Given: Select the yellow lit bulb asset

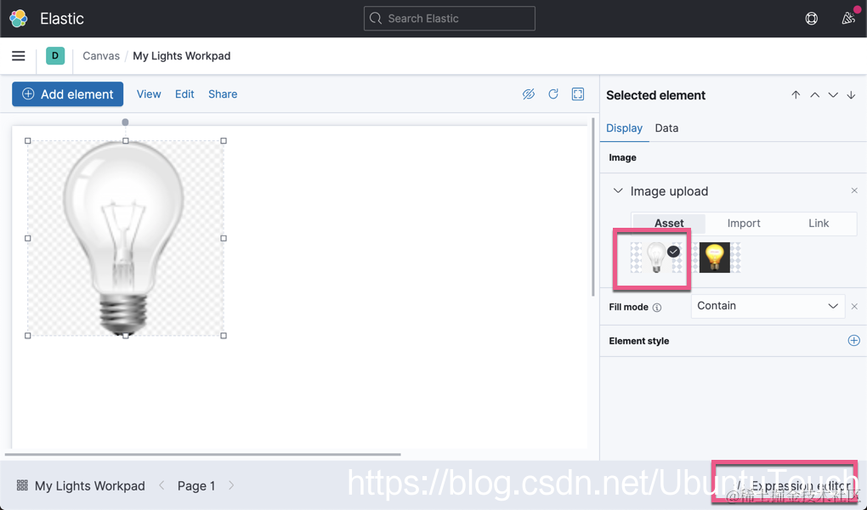Looking at the screenshot, I should point(714,258).
